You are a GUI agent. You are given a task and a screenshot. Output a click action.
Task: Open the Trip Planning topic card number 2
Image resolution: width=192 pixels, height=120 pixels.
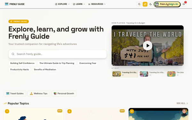click(x=96, y=114)
